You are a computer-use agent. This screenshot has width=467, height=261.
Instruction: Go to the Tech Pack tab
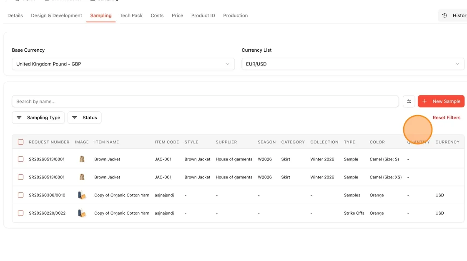click(131, 15)
